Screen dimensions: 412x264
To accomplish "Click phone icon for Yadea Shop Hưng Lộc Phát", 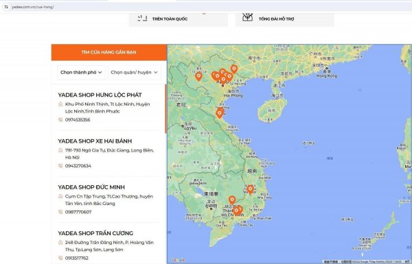I will click(60, 120).
